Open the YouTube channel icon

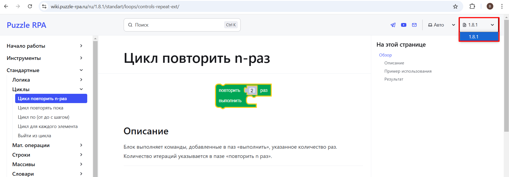404,25
